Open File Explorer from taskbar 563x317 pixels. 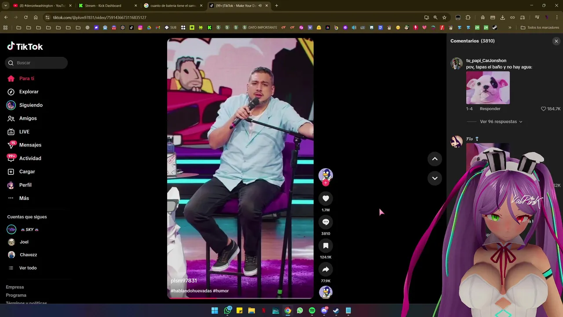(251, 310)
